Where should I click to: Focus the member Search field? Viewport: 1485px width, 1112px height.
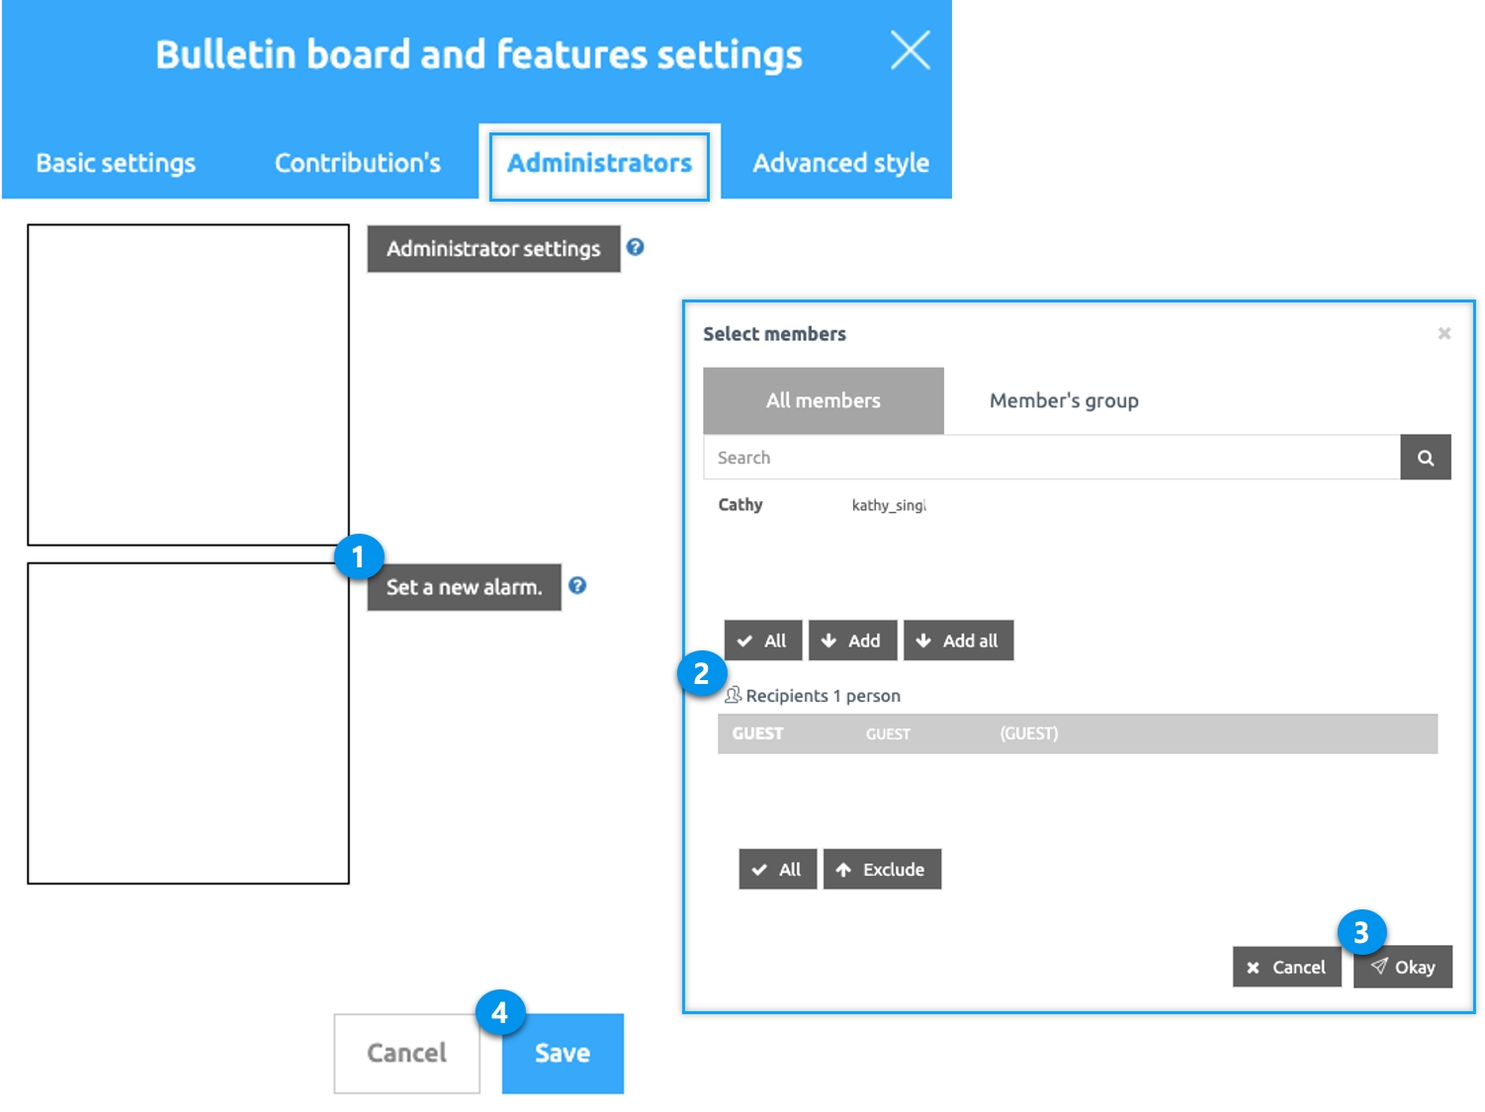pos(1052,458)
